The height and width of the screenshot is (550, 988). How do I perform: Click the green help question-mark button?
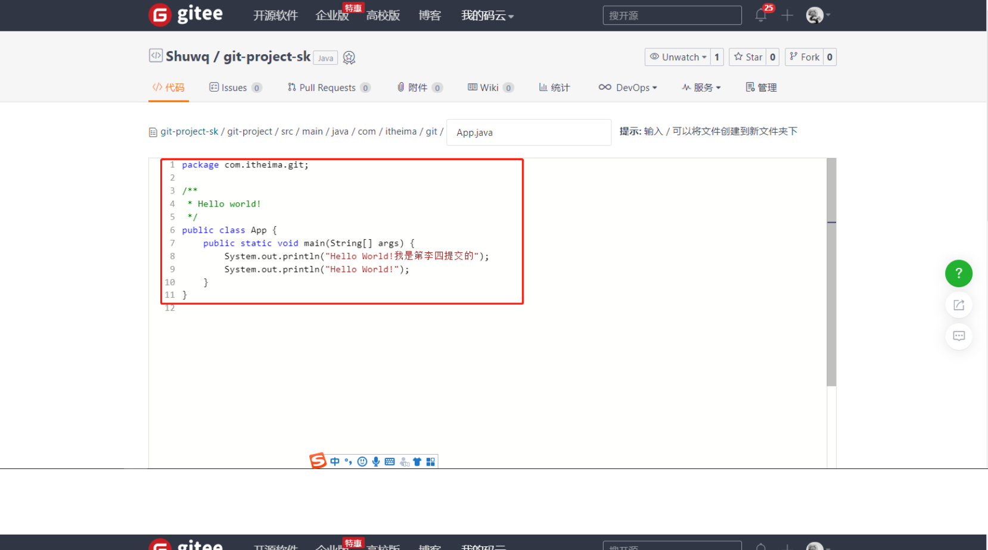pos(958,273)
